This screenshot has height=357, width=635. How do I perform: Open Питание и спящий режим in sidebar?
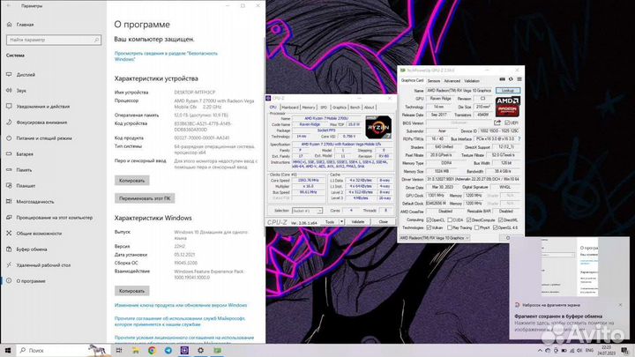pos(44,138)
